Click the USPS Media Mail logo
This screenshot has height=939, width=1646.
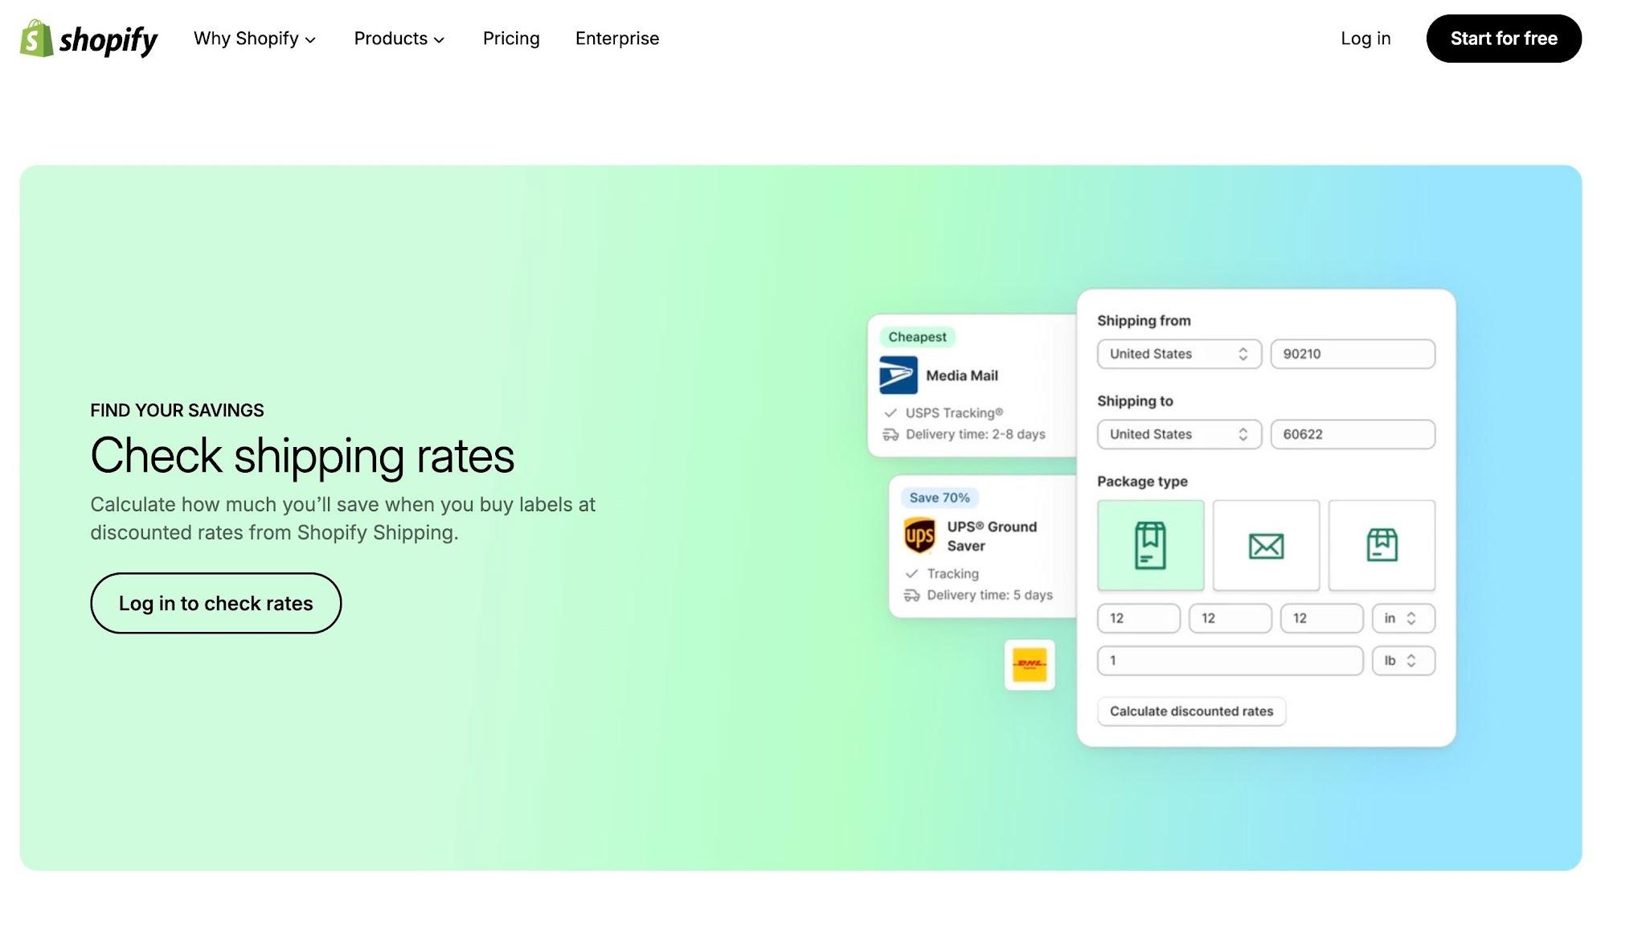pos(899,375)
